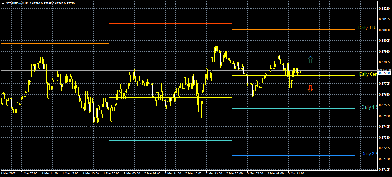Image resolution: width=392 pixels, height=177 pixels.
Task: Click the 0.67180 price scale value
Action: pyautogui.click(x=384, y=159)
